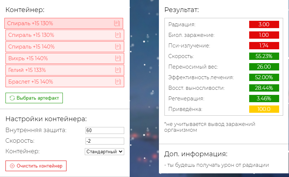Click refresh icon in Выбрать артефакт button
This screenshot has width=289, height=177.
pyautogui.click(x=12, y=98)
